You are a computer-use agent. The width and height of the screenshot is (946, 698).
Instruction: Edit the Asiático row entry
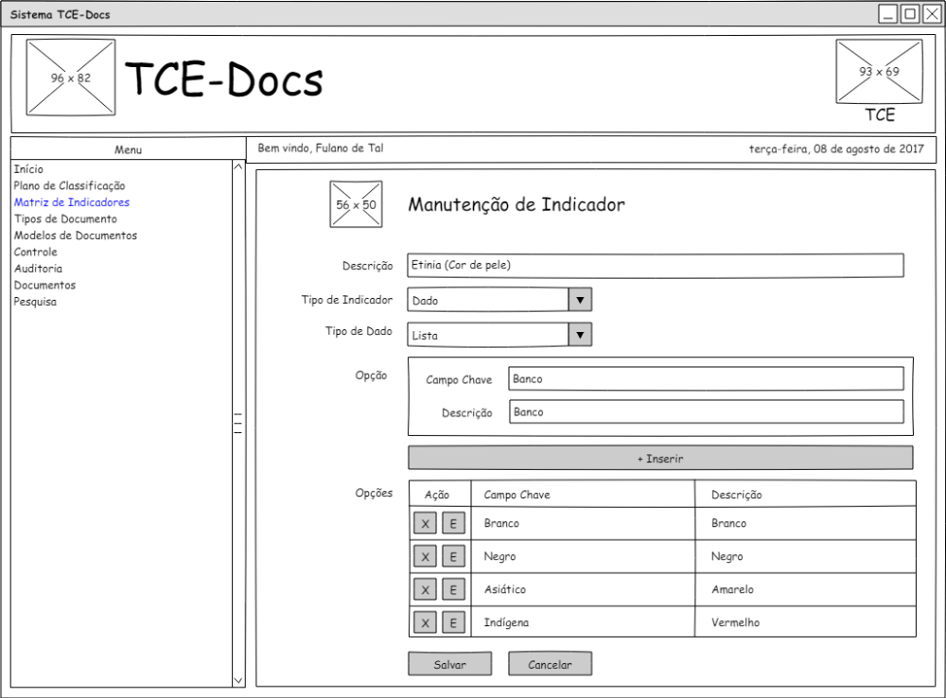[x=453, y=590]
